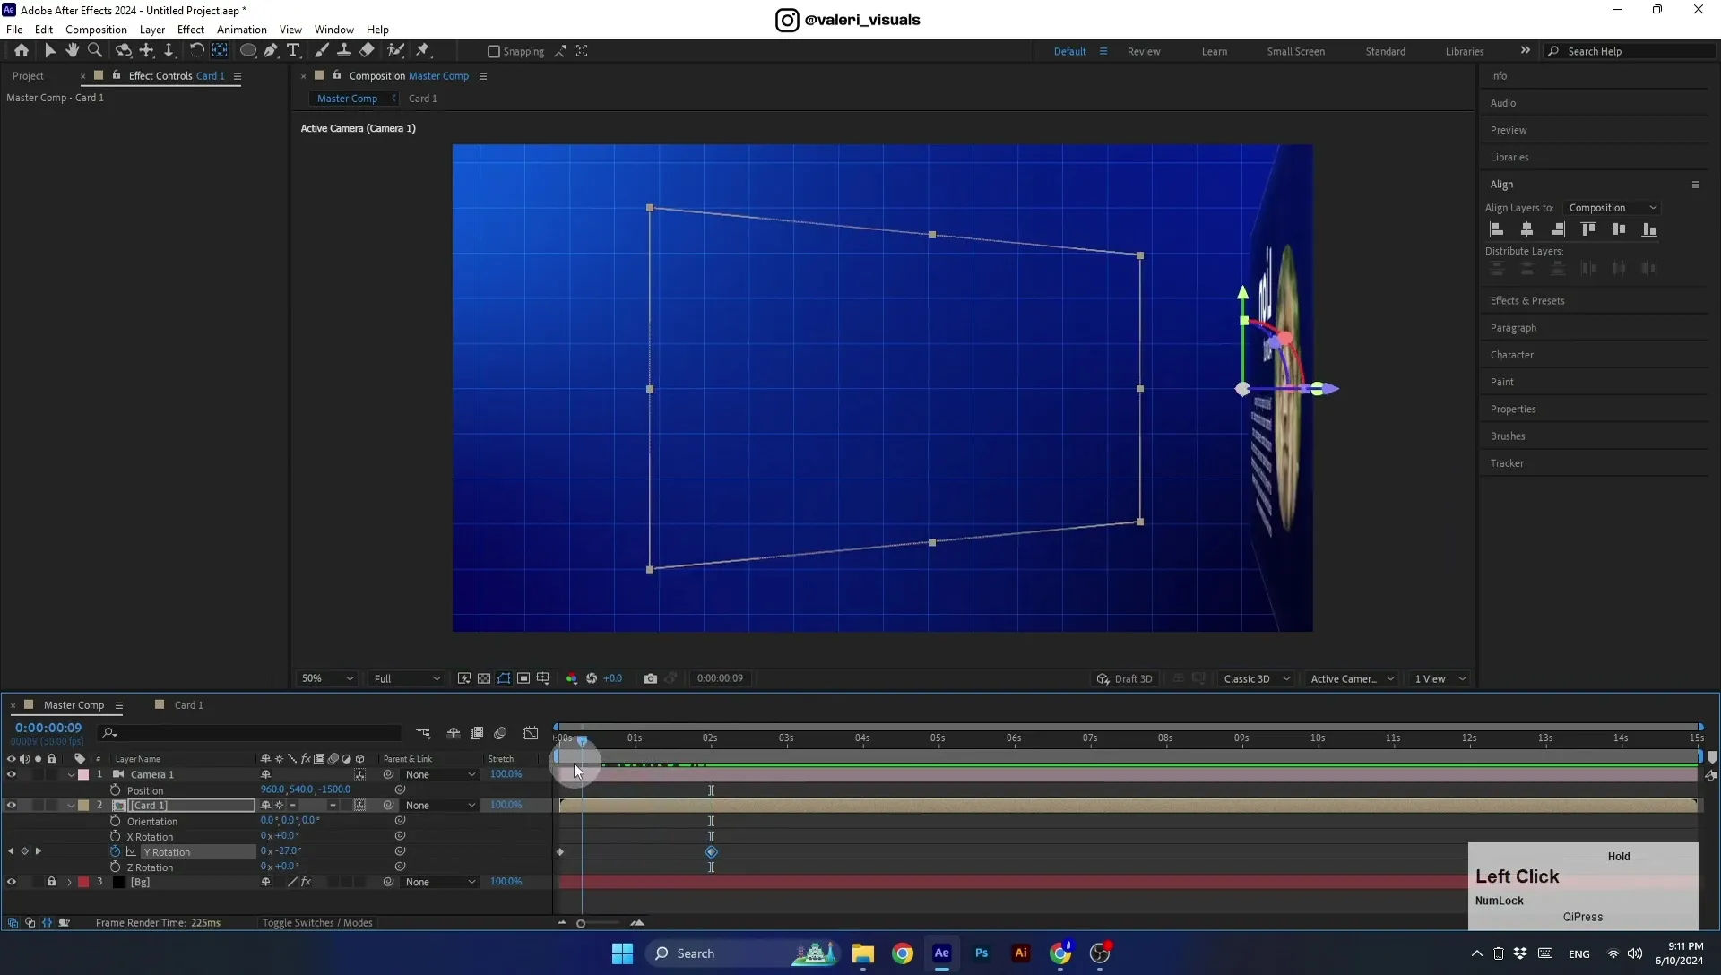Screen dimensions: 1721x975
Task: Click Toggle Switches / Modes button
Action: (317, 922)
